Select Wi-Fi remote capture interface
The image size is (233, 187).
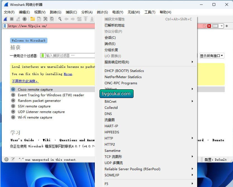point(35,117)
